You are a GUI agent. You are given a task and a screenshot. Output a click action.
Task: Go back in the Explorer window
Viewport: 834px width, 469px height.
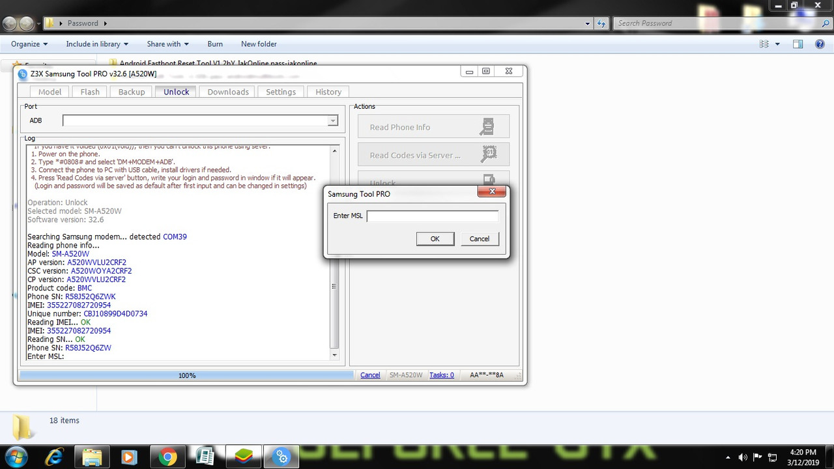pyautogui.click(x=10, y=23)
